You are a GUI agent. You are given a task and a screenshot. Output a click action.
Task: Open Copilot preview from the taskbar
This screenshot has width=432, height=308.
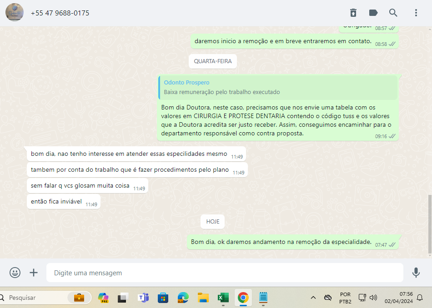pyautogui.click(x=103, y=298)
